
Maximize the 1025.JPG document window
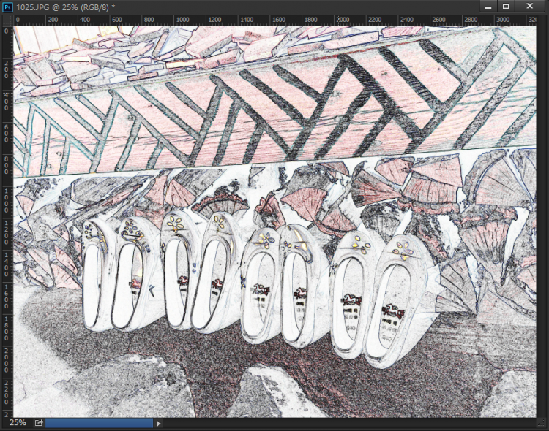(x=506, y=7)
